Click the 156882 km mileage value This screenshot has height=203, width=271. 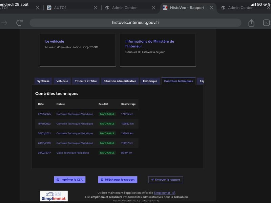click(x=127, y=123)
